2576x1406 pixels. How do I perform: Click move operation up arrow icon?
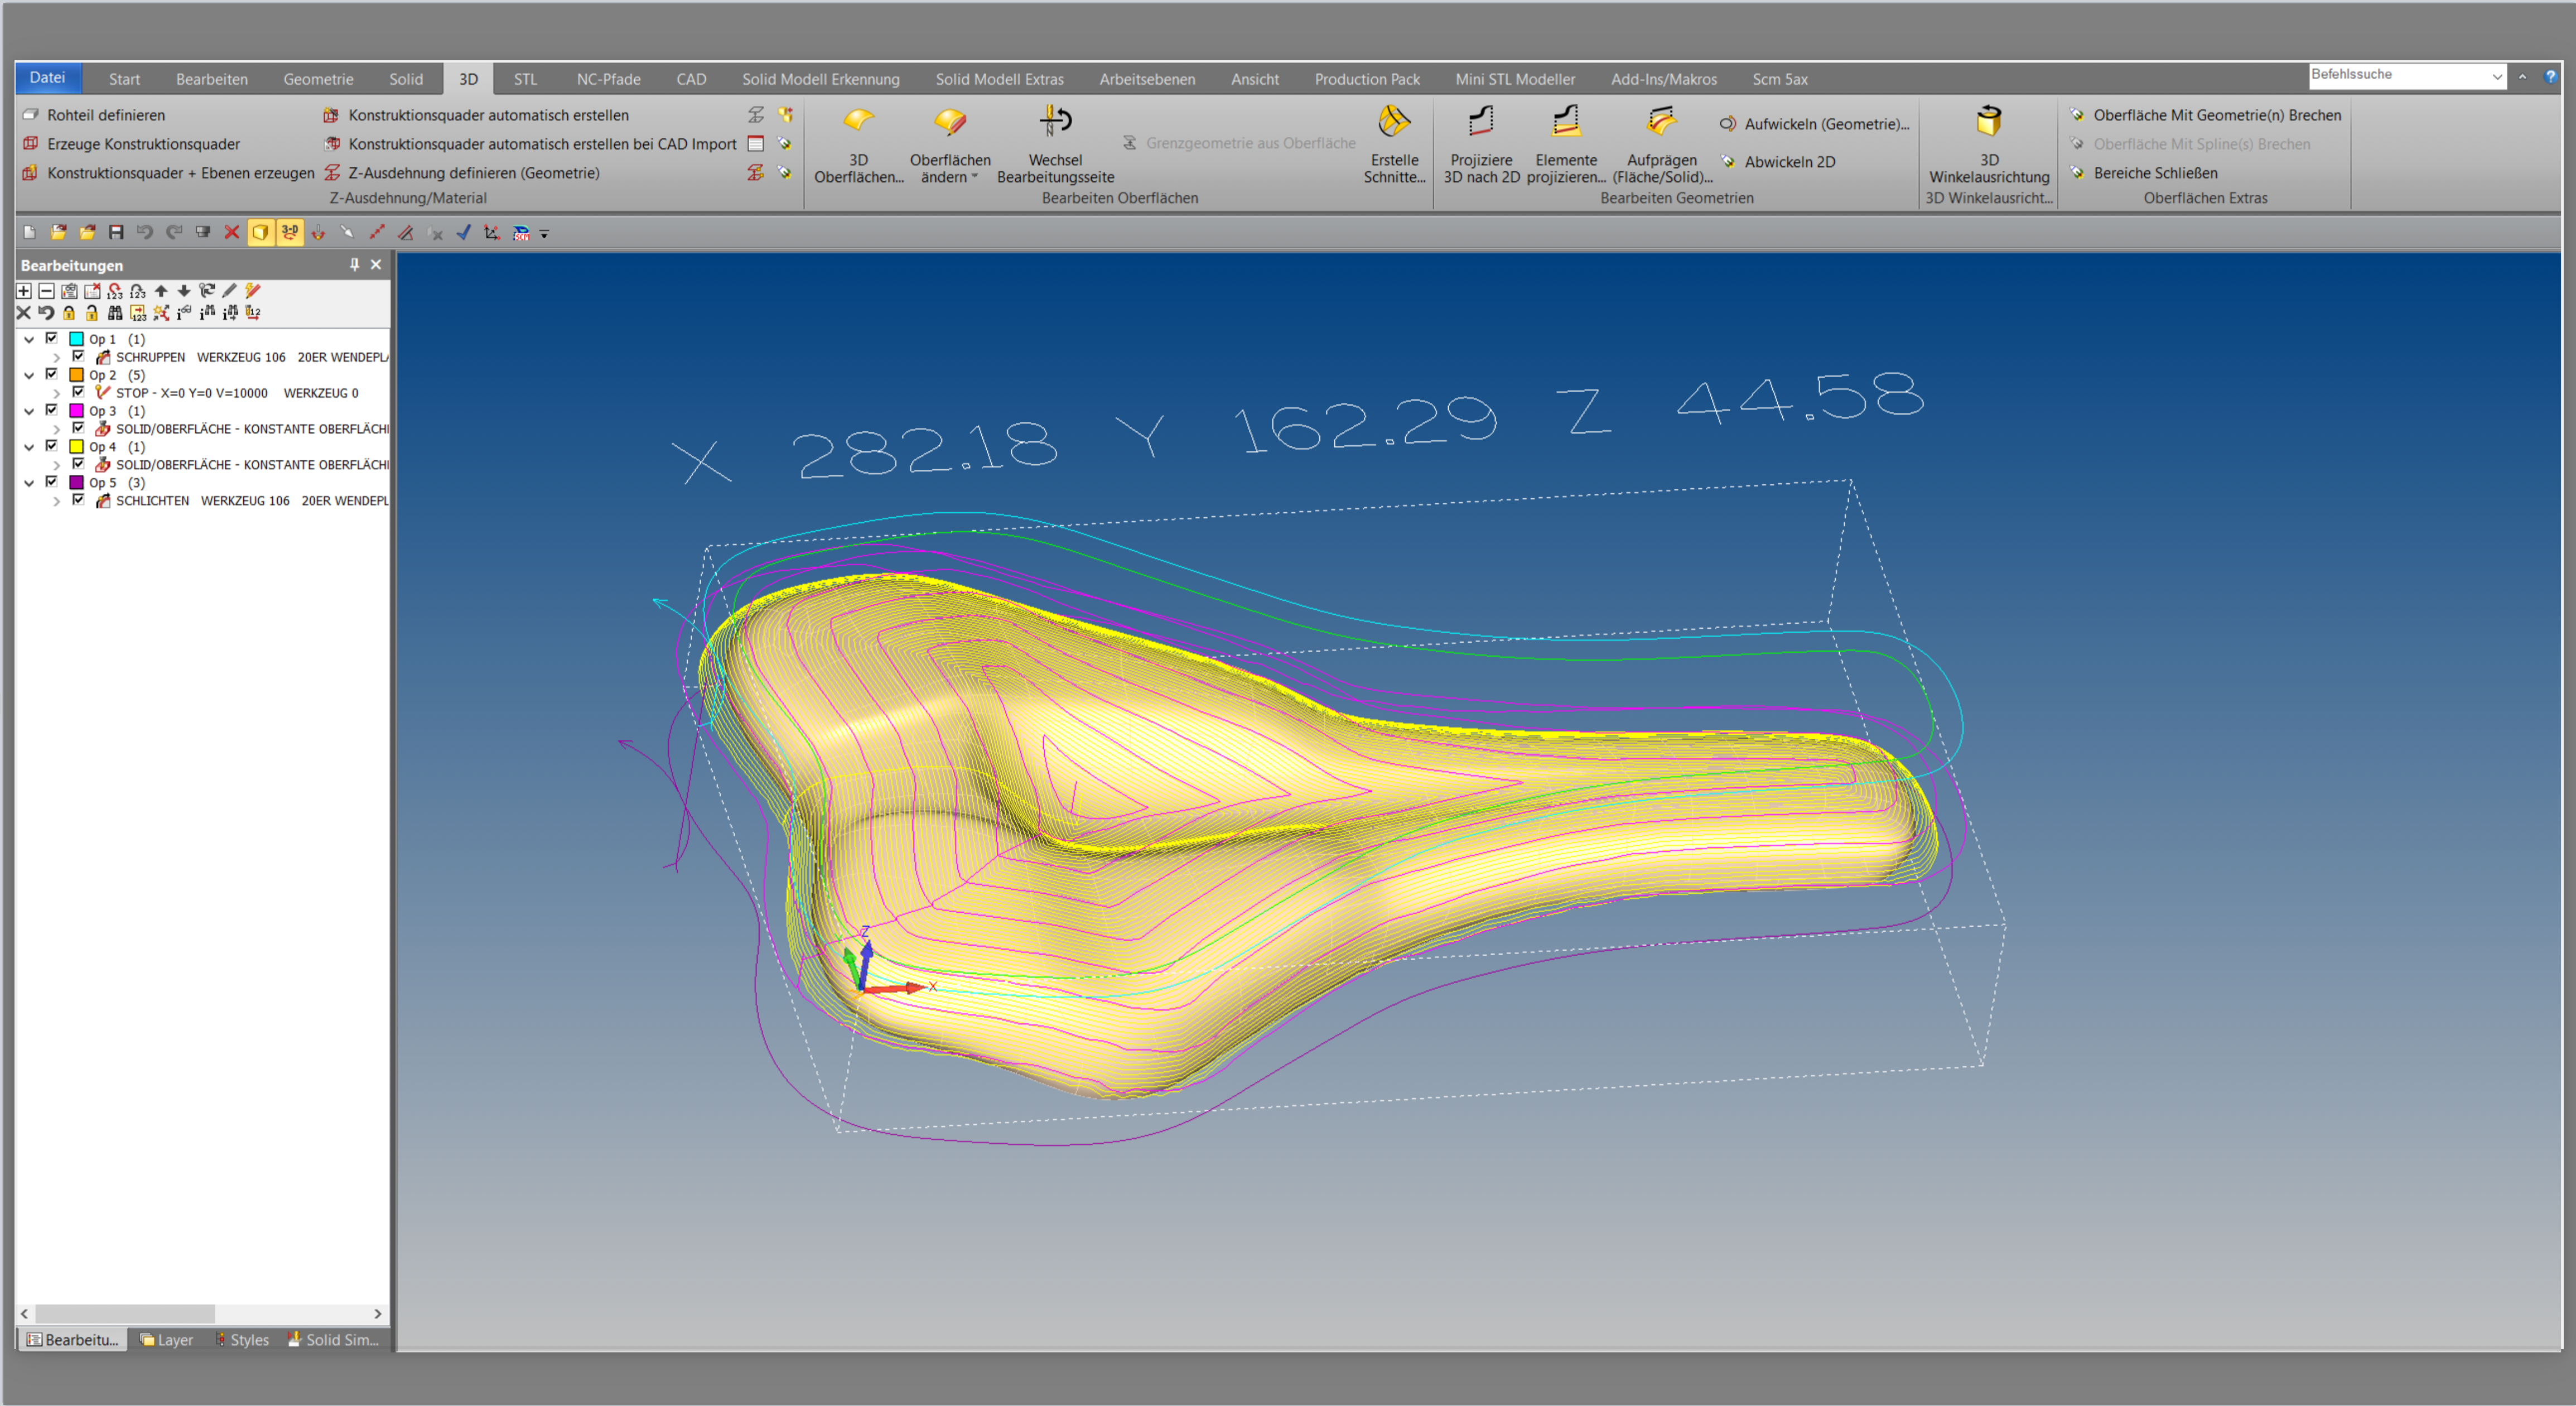click(x=161, y=291)
